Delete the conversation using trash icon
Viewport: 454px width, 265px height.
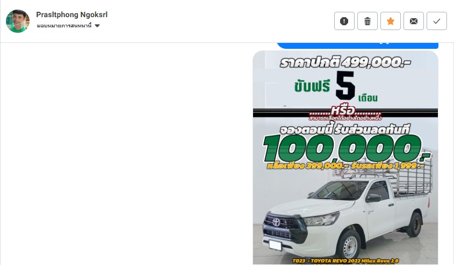pos(367,21)
